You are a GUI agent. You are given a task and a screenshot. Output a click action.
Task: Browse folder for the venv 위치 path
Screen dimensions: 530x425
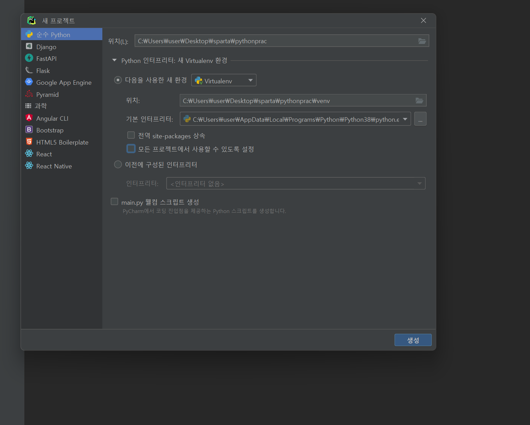(419, 101)
